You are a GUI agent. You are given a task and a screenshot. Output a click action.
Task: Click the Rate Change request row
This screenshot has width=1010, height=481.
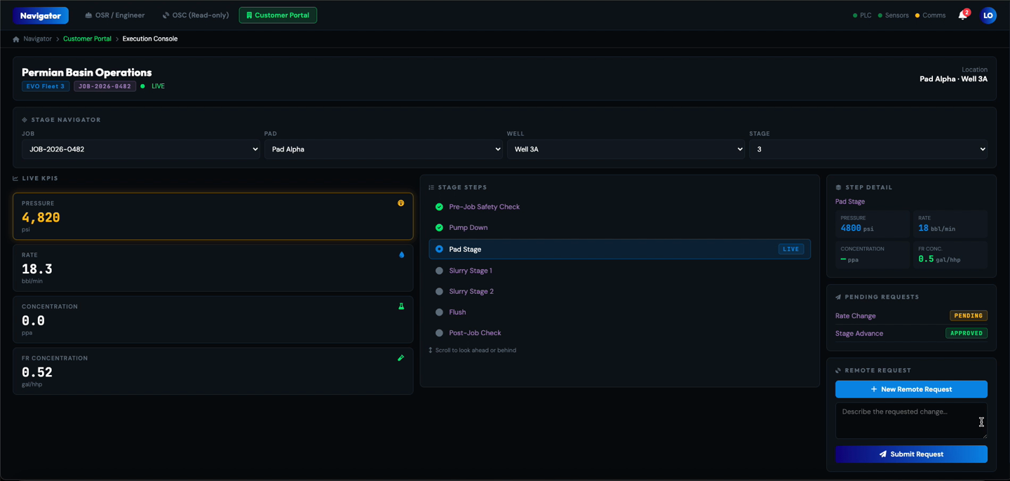click(x=911, y=316)
